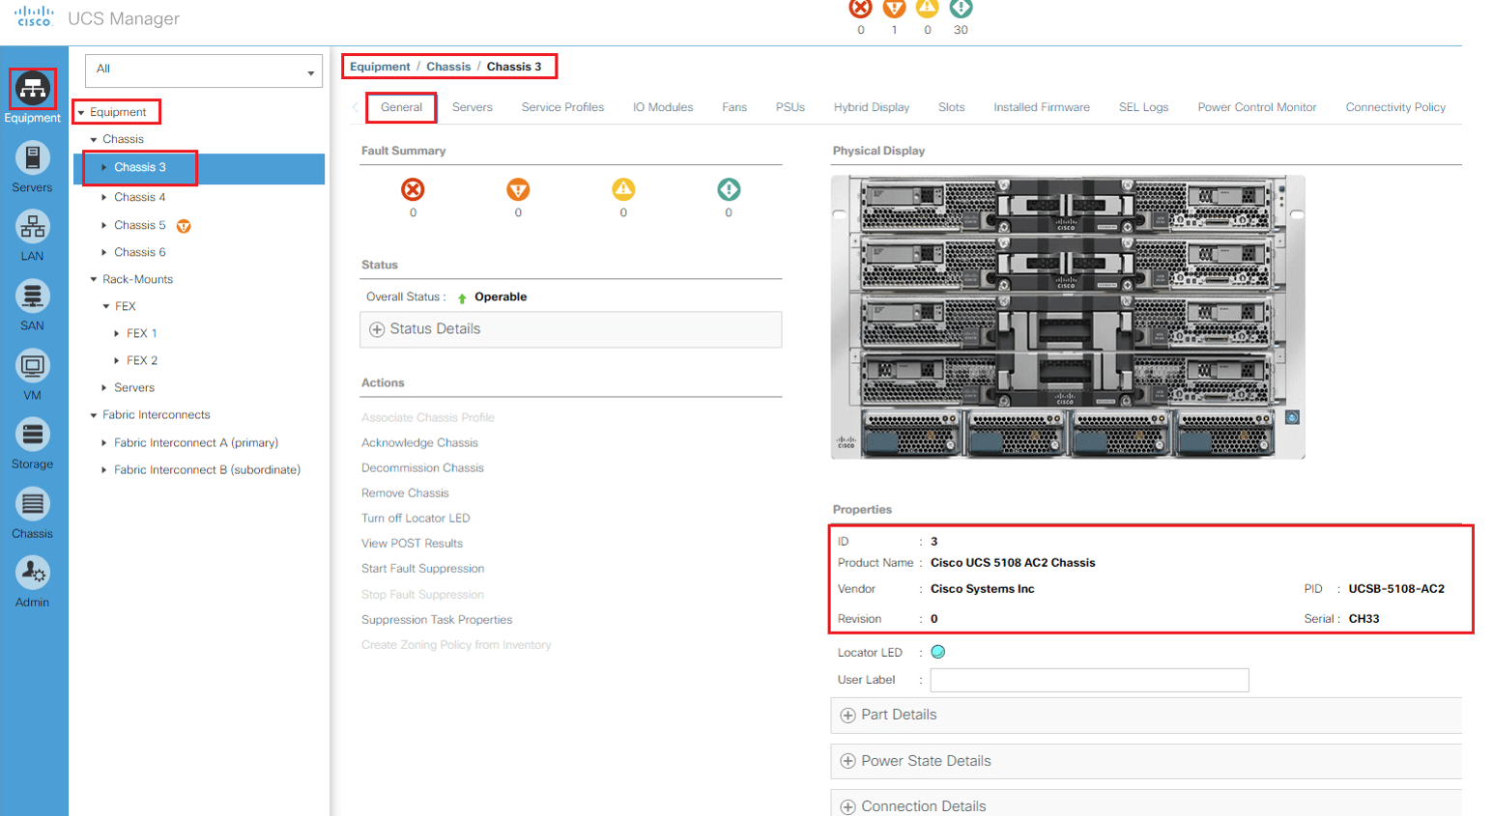The height and width of the screenshot is (816, 1493).
Task: Switch to the Fans tab
Action: tap(734, 107)
